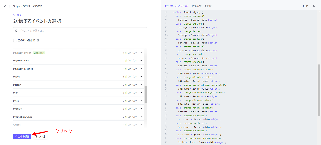Expand the Promotion Code row chevron

pos(141,117)
